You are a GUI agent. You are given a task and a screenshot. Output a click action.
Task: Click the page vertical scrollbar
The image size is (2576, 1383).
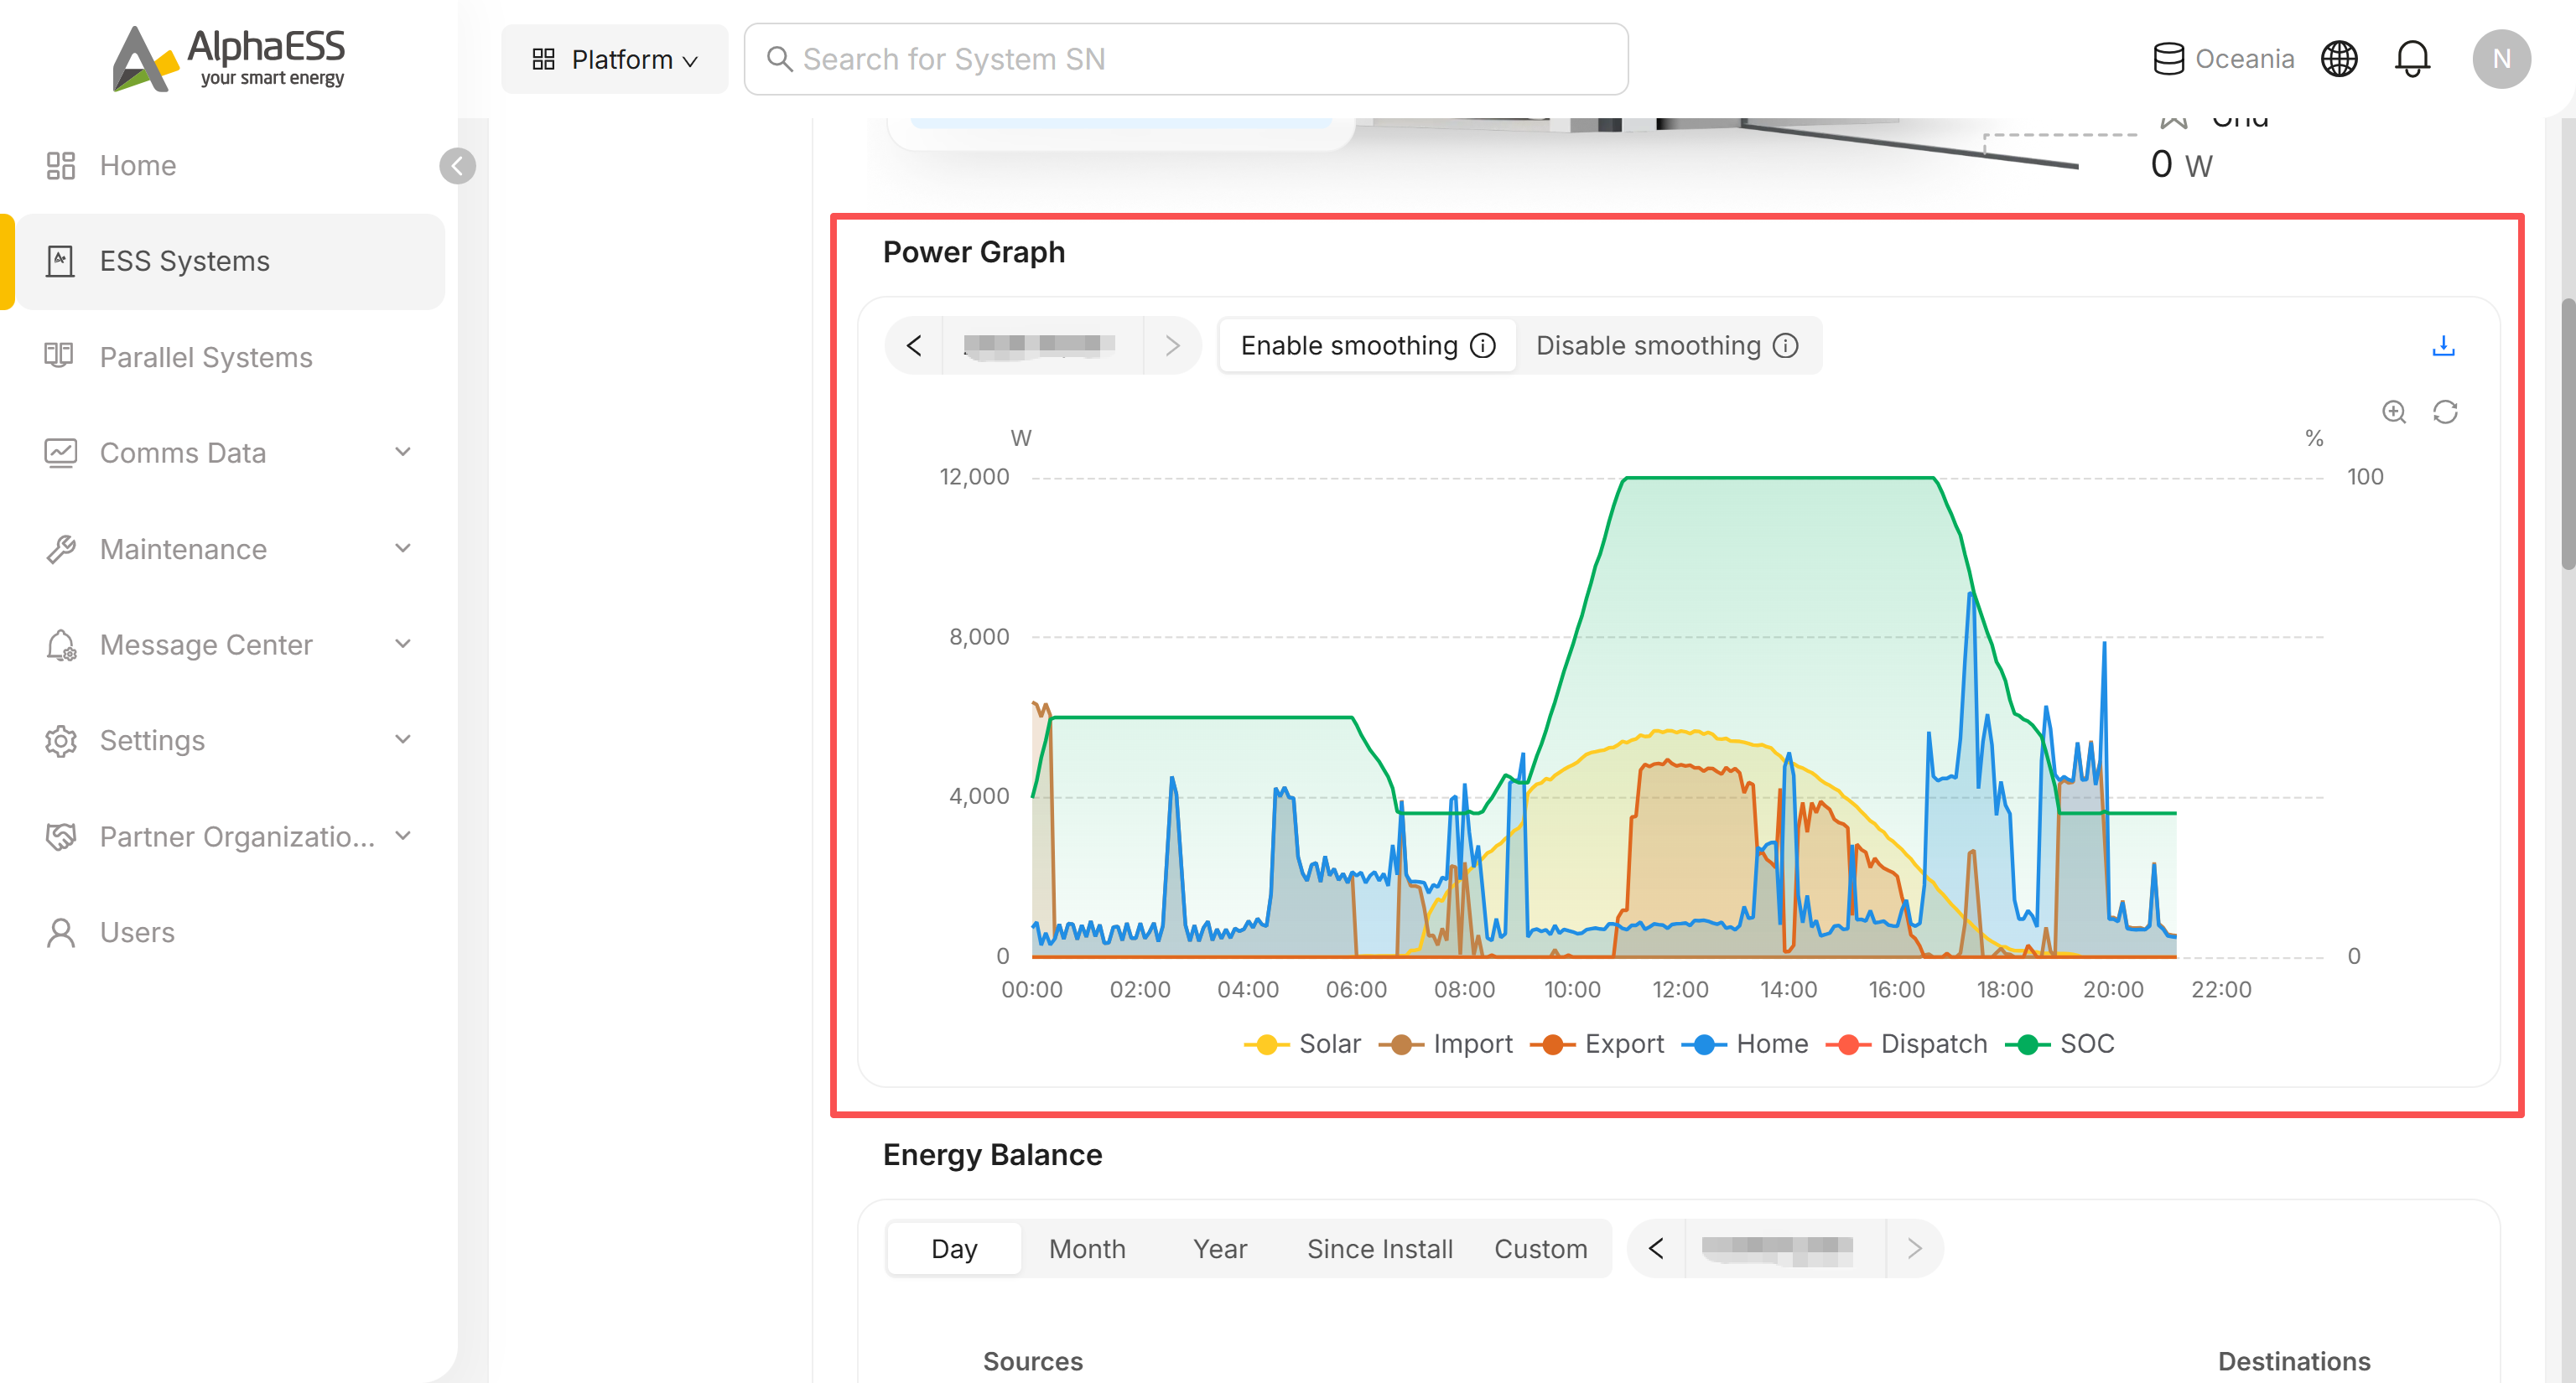[2566, 433]
